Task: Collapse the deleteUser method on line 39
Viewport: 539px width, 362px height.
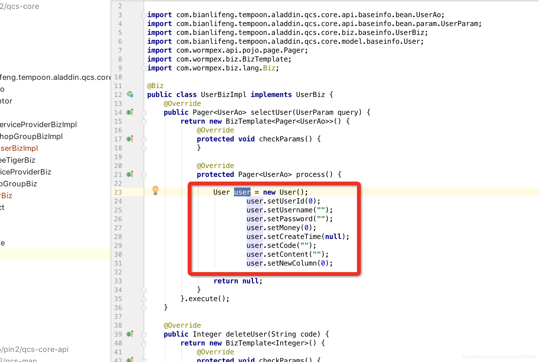Action: tap(144, 334)
